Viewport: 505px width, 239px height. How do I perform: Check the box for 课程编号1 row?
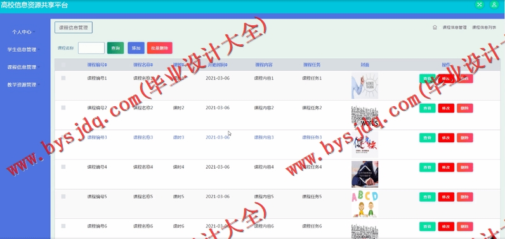(x=63, y=78)
